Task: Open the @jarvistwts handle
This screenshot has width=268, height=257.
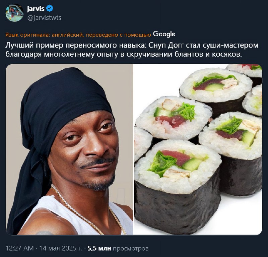Action: [44, 18]
